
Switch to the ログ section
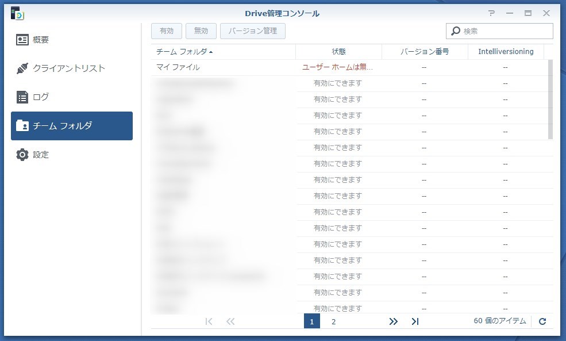click(x=72, y=97)
